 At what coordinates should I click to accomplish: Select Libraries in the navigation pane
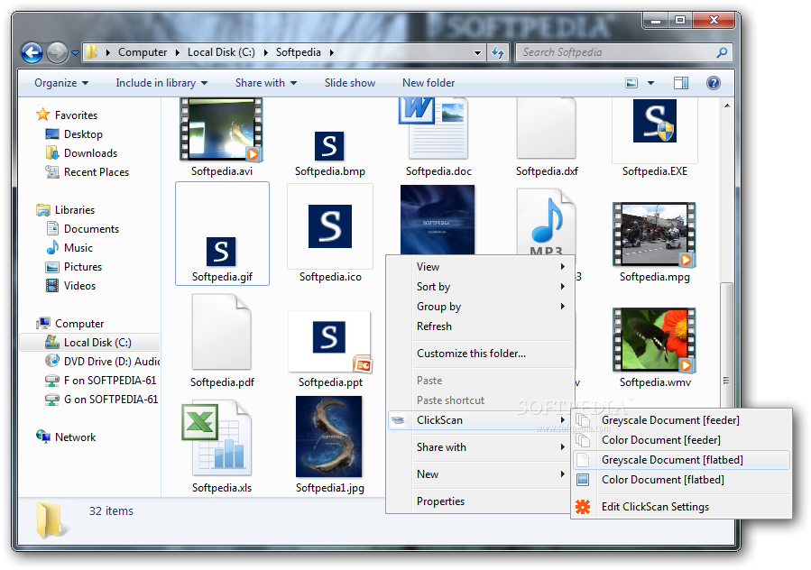click(65, 210)
